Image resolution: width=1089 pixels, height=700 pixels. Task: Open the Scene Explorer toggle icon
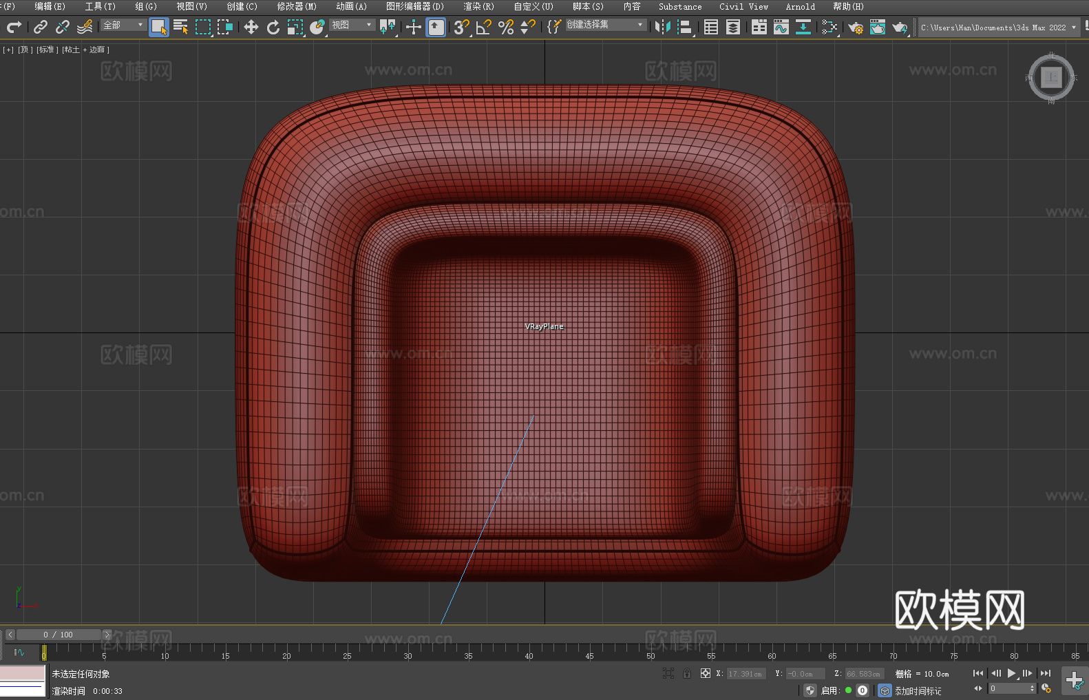pos(711,27)
